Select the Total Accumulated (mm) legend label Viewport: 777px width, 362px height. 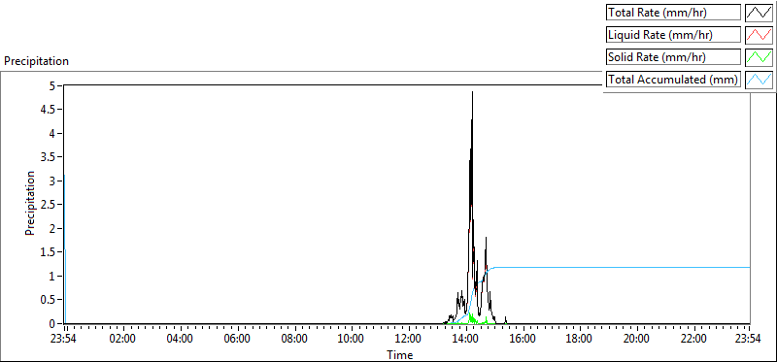click(x=673, y=80)
